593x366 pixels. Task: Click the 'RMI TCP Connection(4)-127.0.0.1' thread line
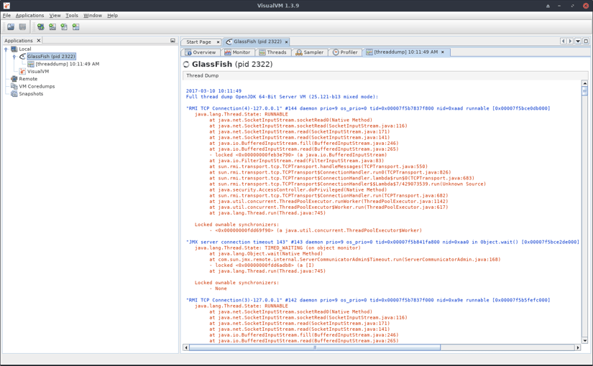[367, 108]
